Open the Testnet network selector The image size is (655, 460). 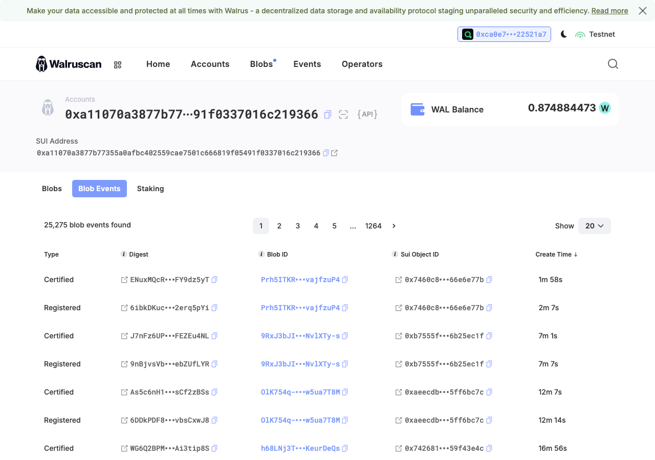point(595,34)
